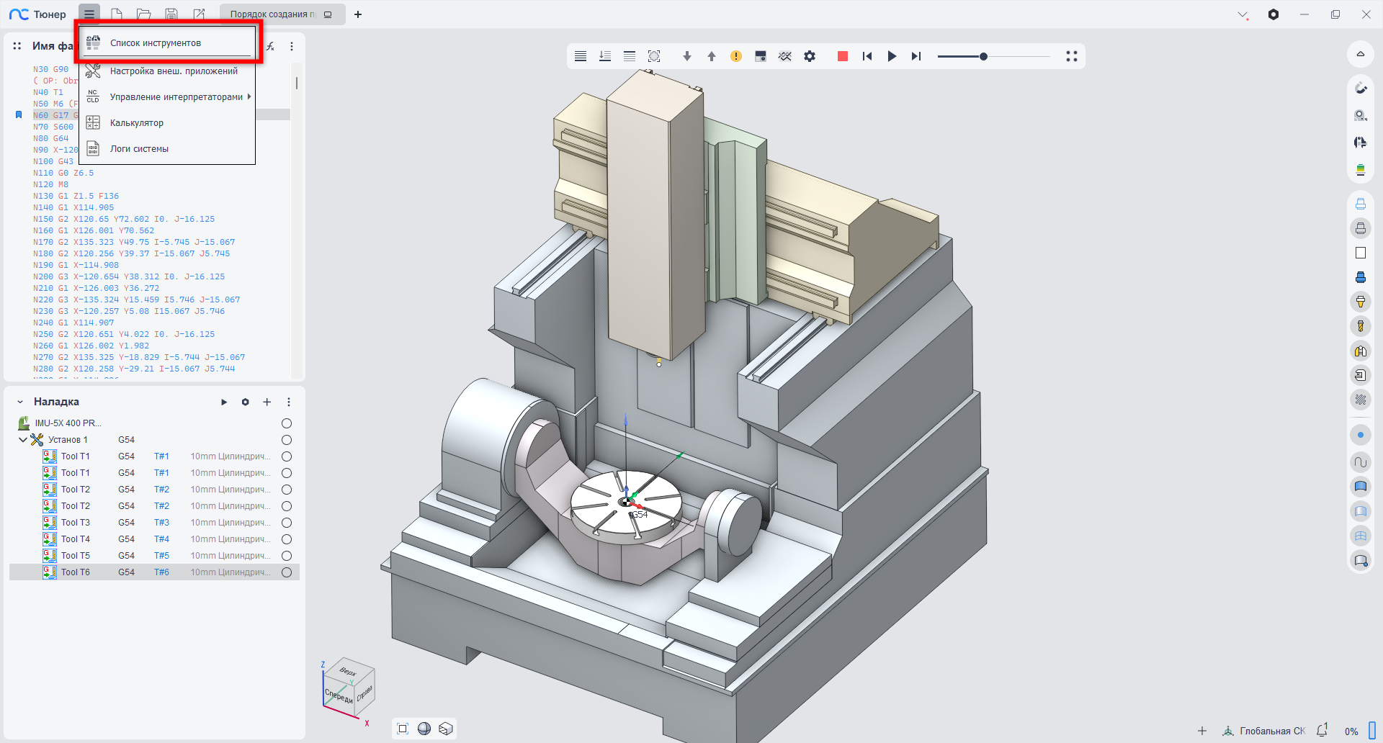Open simulation settings gear in viewport toolbar
Screen dimensions: 1383x743
click(x=810, y=56)
